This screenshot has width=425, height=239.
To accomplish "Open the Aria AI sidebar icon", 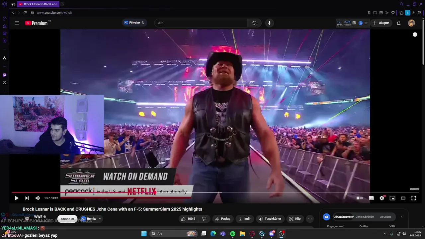I will (4, 58).
